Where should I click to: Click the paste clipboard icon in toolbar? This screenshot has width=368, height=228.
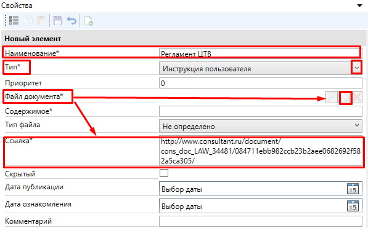pyautogui.click(x=42, y=21)
